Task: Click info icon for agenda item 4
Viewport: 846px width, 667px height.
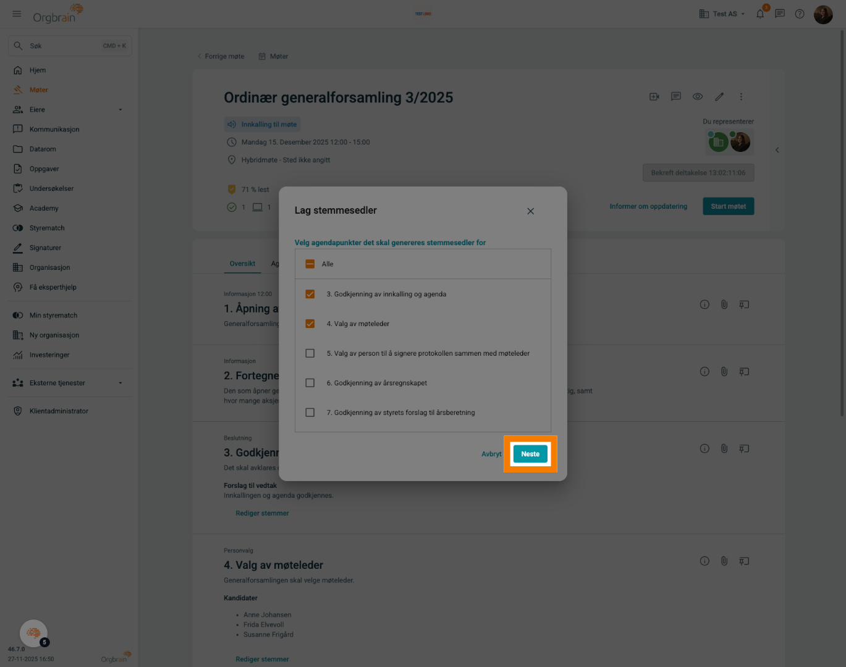Action: click(x=704, y=561)
